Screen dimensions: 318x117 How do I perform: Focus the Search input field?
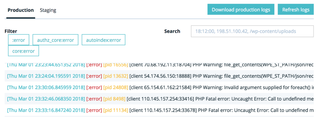[x=252, y=31]
